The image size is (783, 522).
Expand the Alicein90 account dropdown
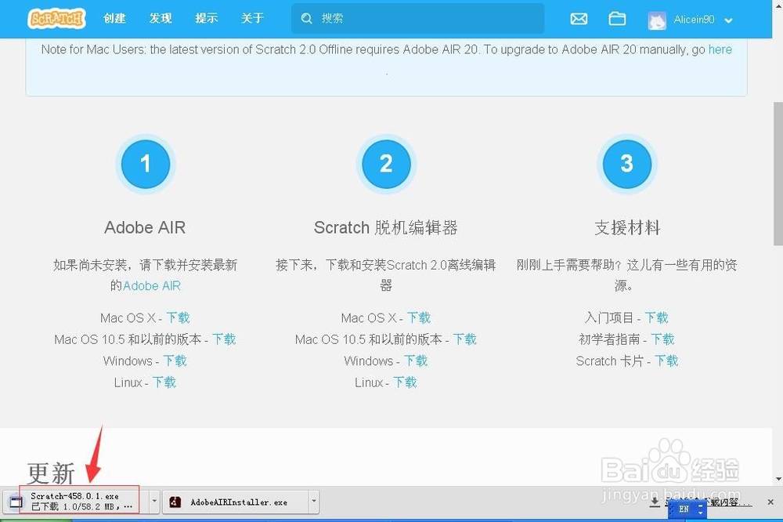[x=728, y=20]
